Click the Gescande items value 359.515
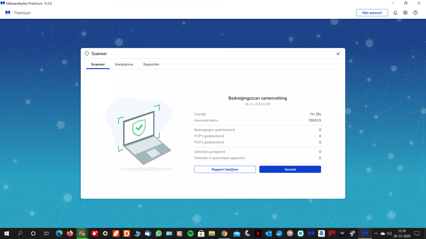This screenshot has height=239, width=426. 314,120
